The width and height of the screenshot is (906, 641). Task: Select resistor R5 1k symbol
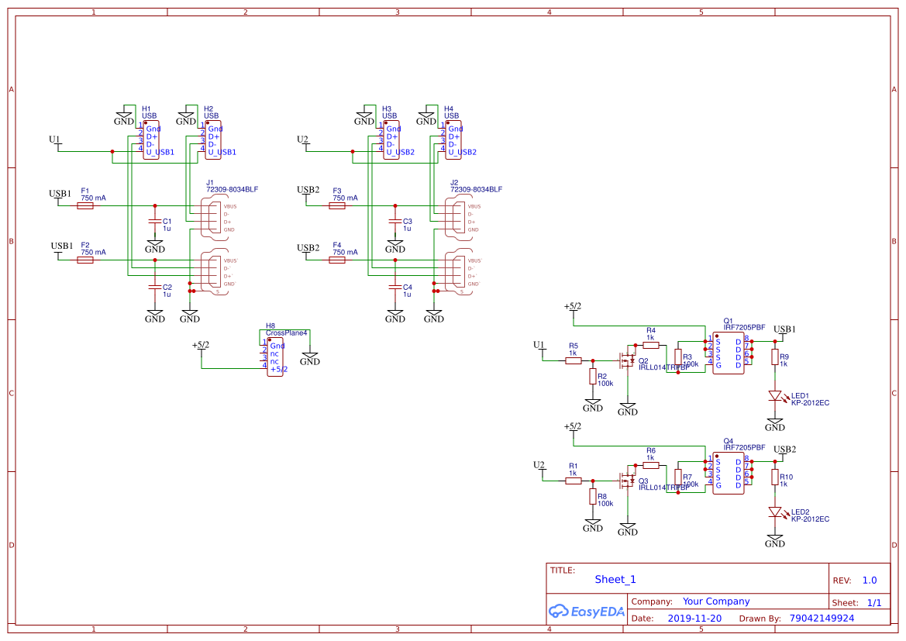pos(574,360)
